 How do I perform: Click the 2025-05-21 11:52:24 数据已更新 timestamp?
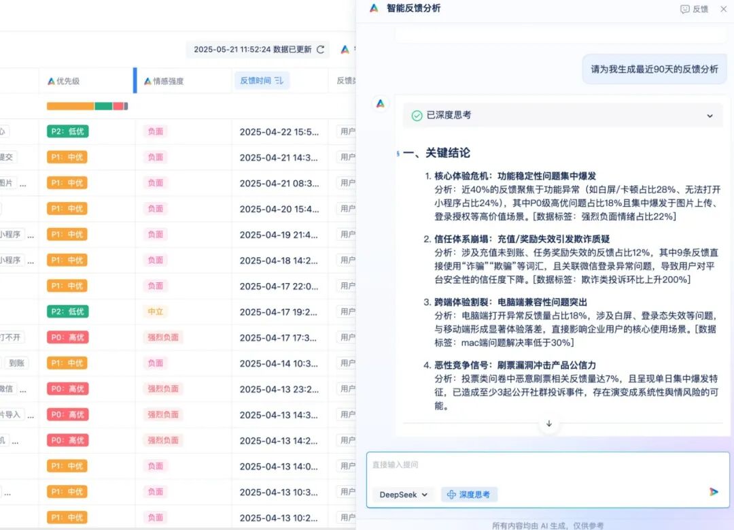pyautogui.click(x=253, y=50)
